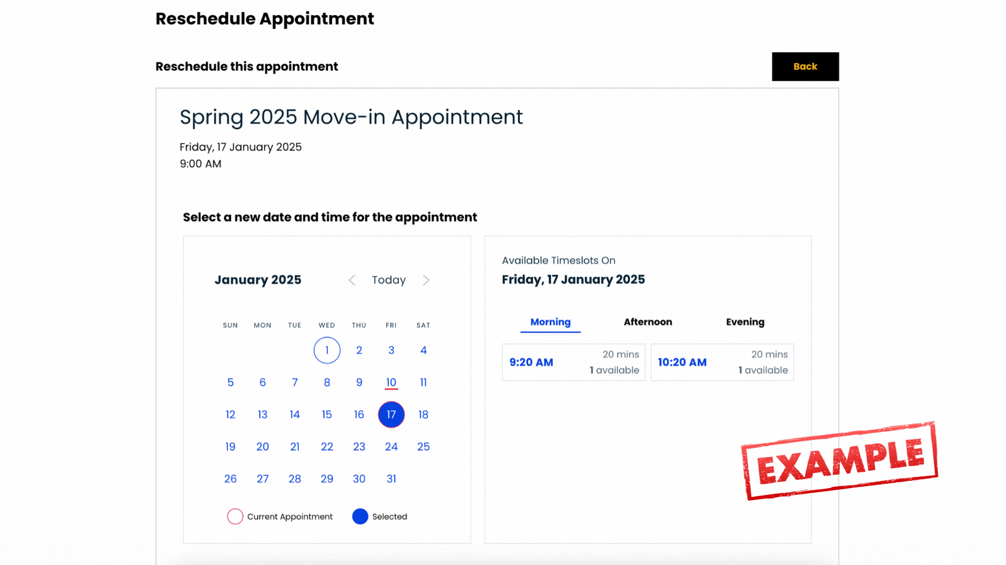Select January 1 on the calendar

327,350
